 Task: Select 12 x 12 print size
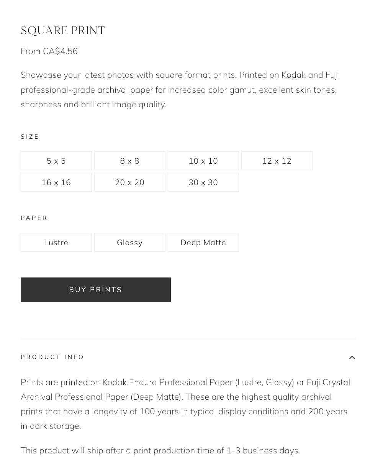[x=277, y=161]
